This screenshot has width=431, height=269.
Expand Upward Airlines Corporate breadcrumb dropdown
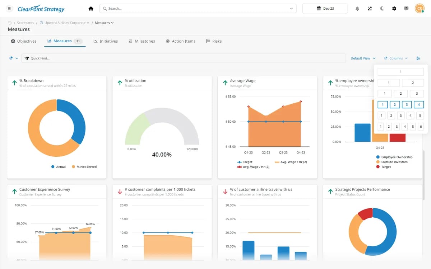[88, 23]
